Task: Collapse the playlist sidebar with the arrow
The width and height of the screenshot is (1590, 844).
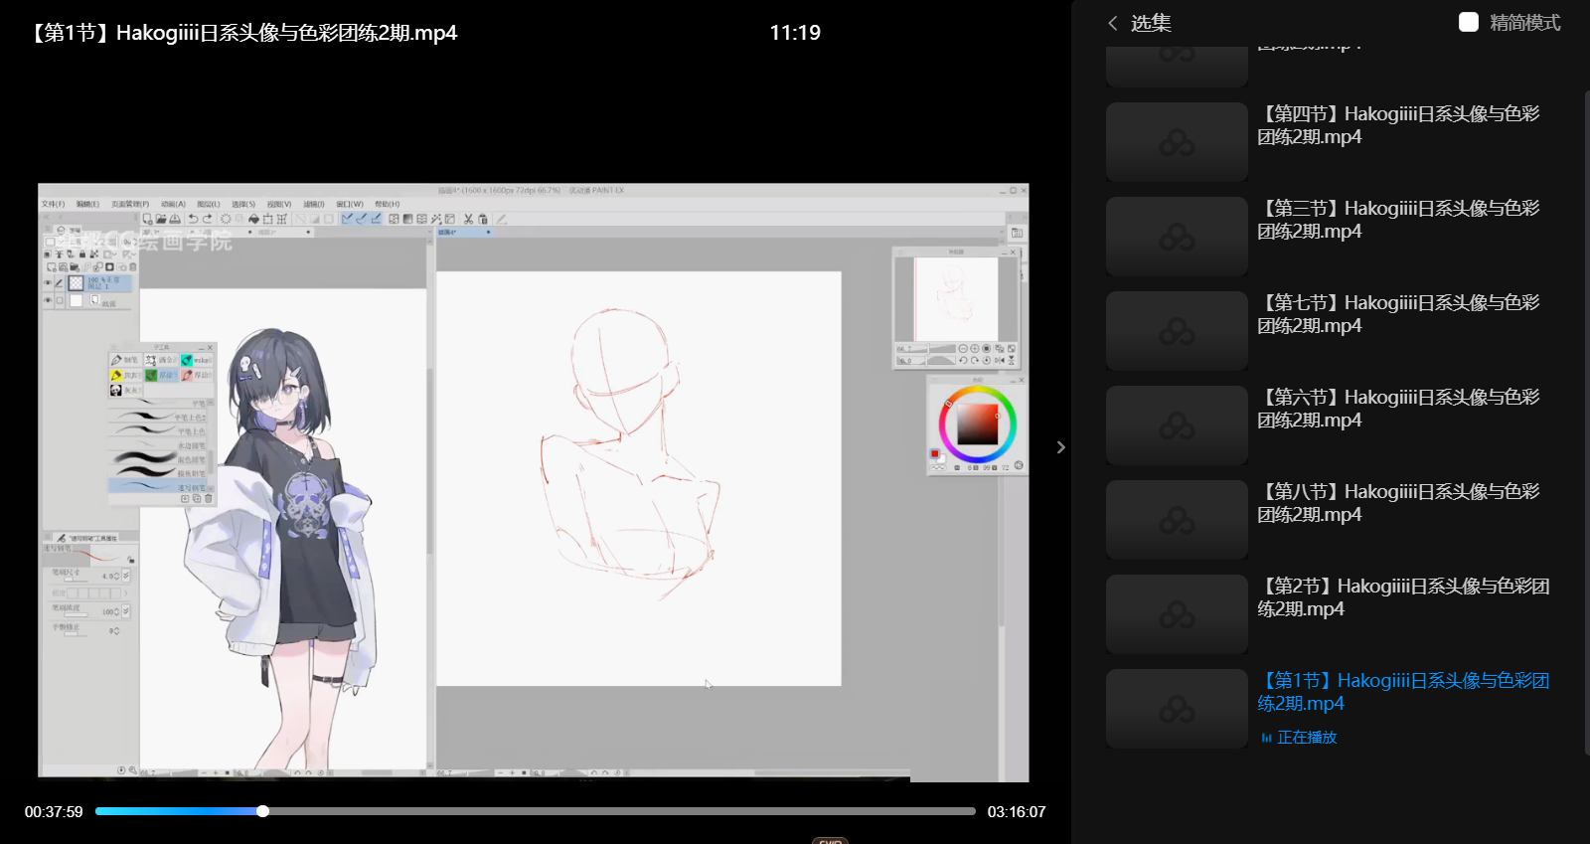Action: coord(1061,447)
